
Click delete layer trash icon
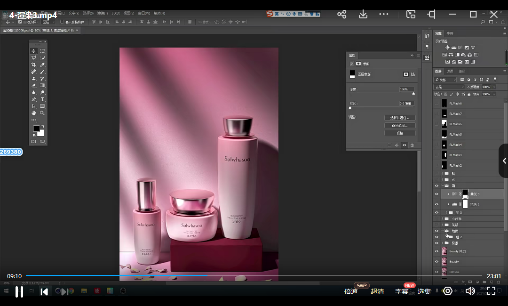coord(498,282)
